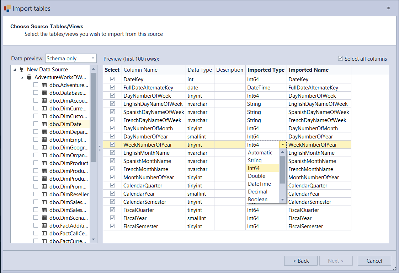
Task: Check the dbo.DimDate table checkbox
Action: [36, 124]
